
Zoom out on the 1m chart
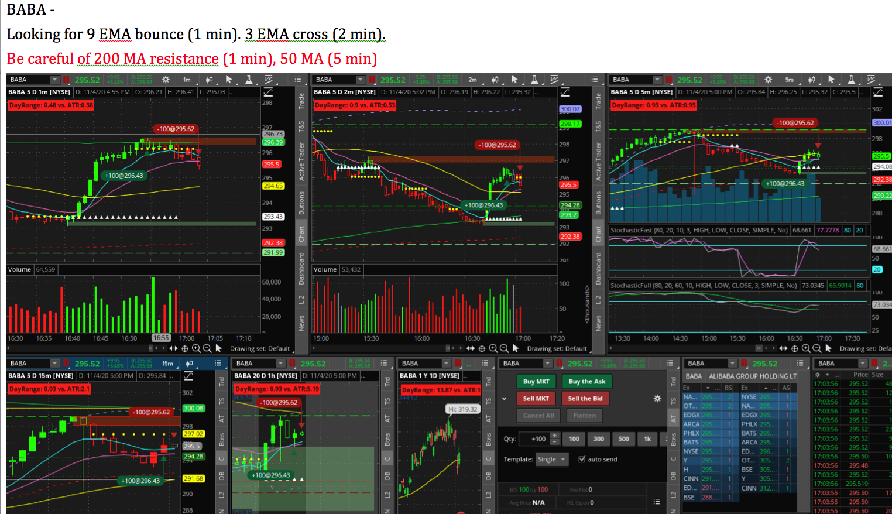207,348
